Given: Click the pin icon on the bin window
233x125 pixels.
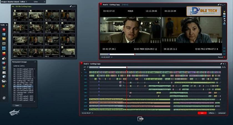Looking at the screenshot, I should [x=70, y=6].
